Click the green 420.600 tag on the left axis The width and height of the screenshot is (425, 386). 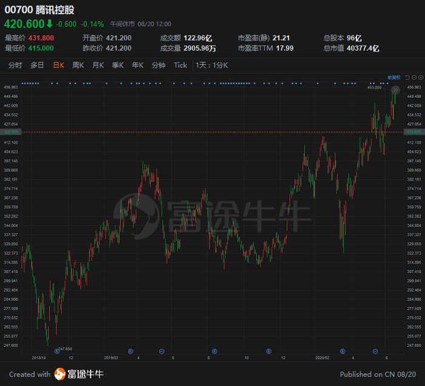10,132
